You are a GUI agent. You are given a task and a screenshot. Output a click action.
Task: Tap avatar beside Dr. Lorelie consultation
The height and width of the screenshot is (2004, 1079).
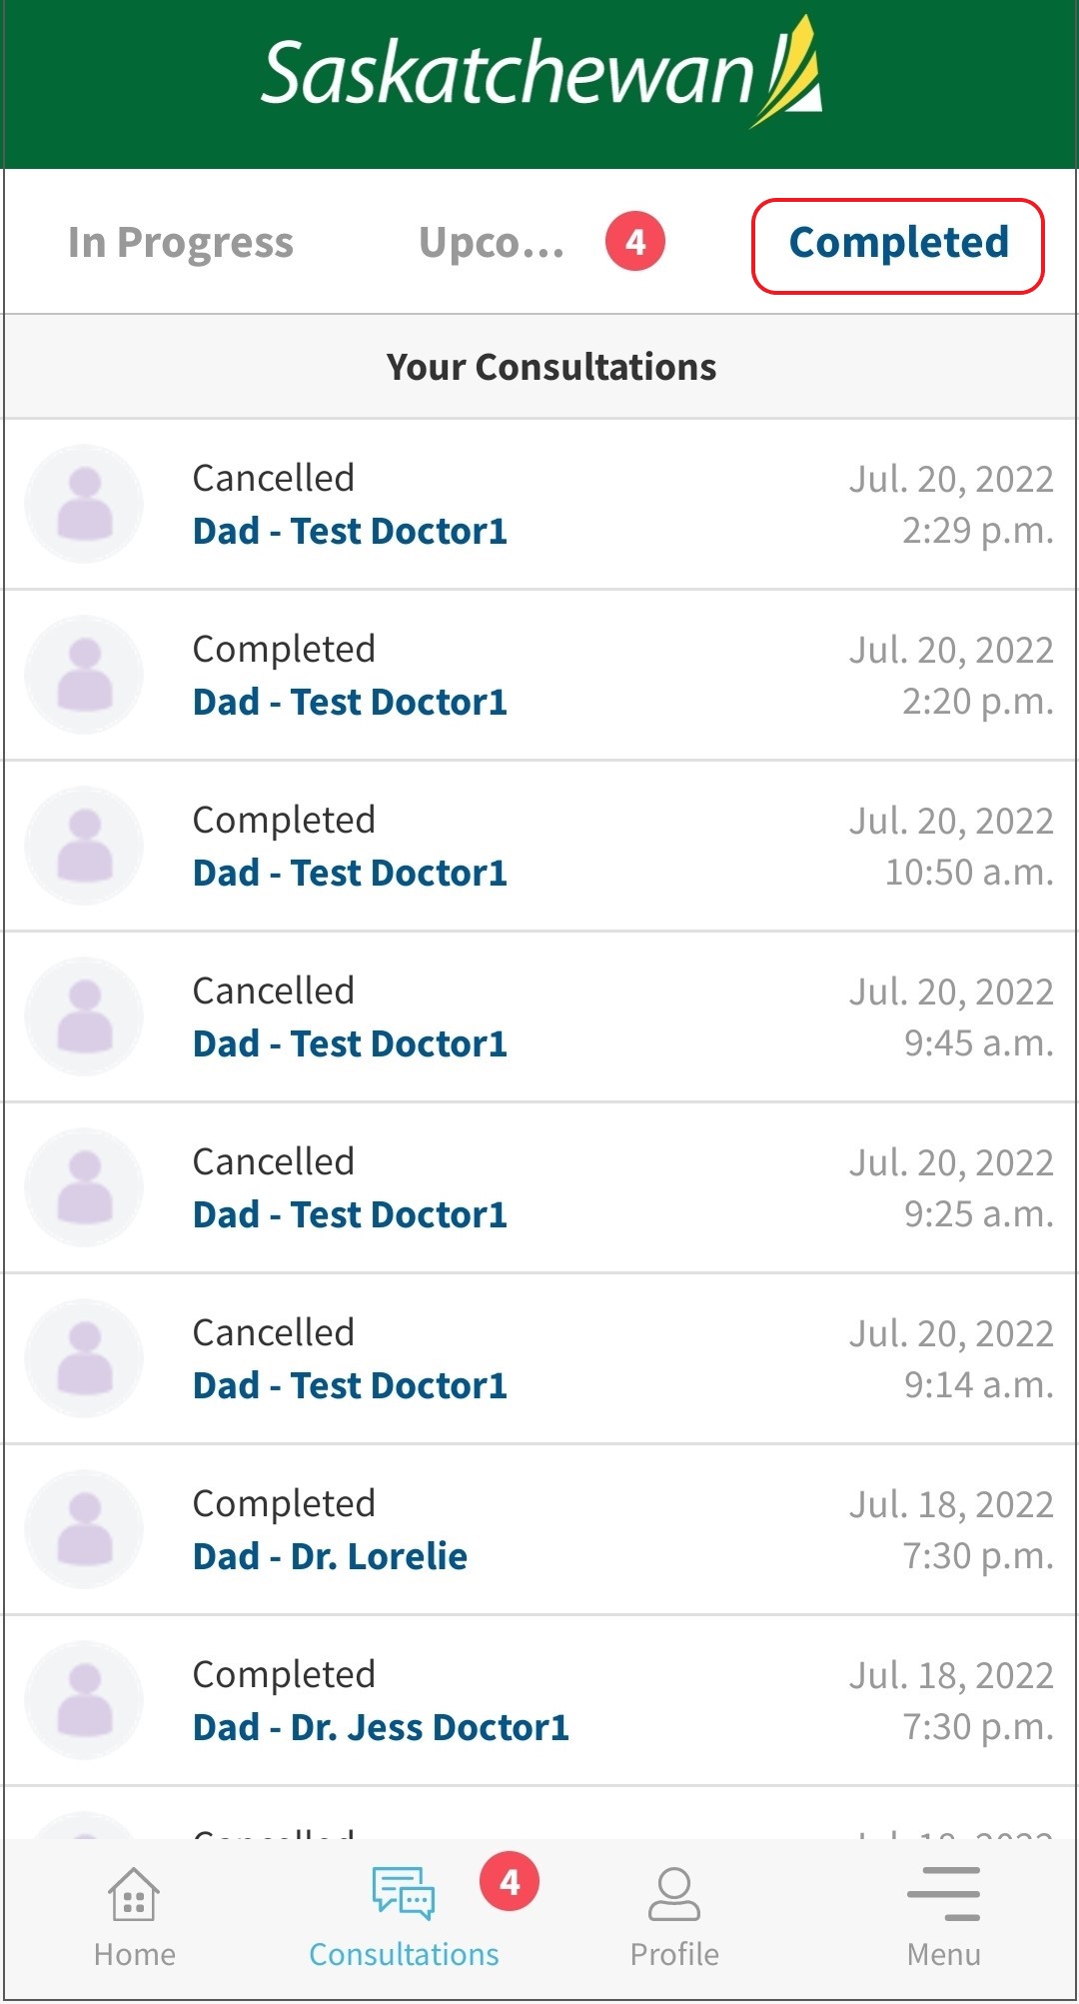click(x=85, y=1529)
